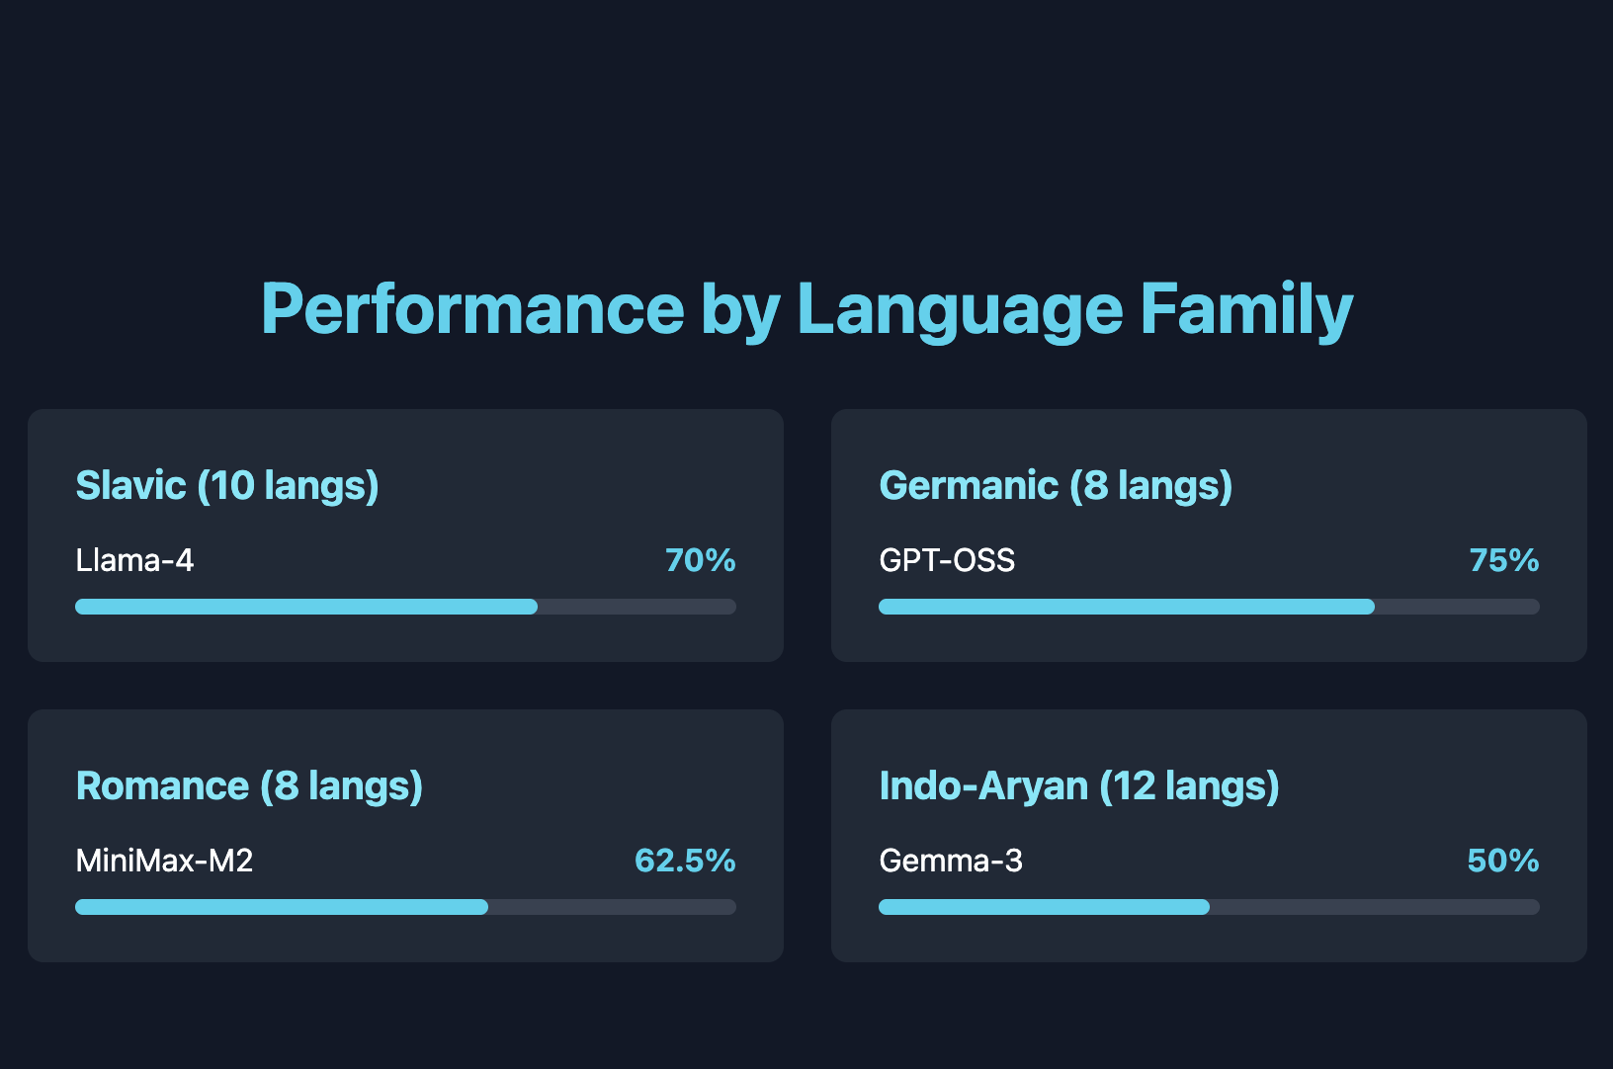Select the Llama-4 model label
Screen dimensions: 1613x1069
[x=134, y=560]
